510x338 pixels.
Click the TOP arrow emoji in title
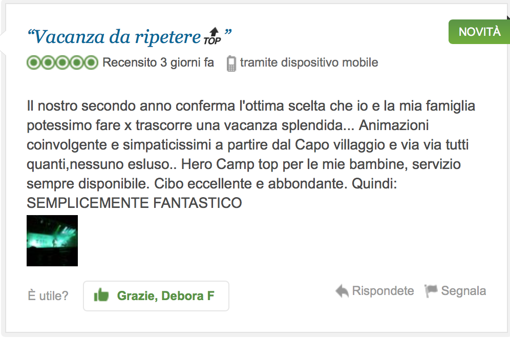click(213, 36)
